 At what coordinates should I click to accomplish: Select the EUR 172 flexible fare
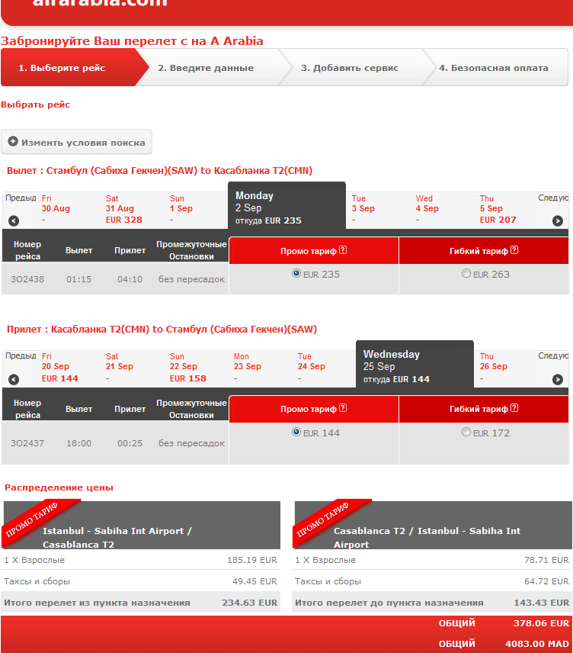pyautogui.click(x=466, y=432)
